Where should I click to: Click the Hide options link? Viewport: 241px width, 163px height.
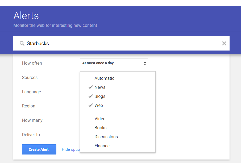point(71,149)
